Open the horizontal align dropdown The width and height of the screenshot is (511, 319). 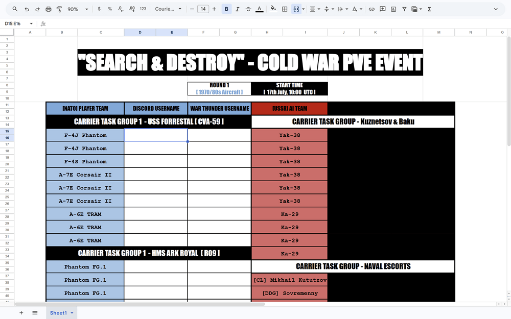pyautogui.click(x=314, y=9)
